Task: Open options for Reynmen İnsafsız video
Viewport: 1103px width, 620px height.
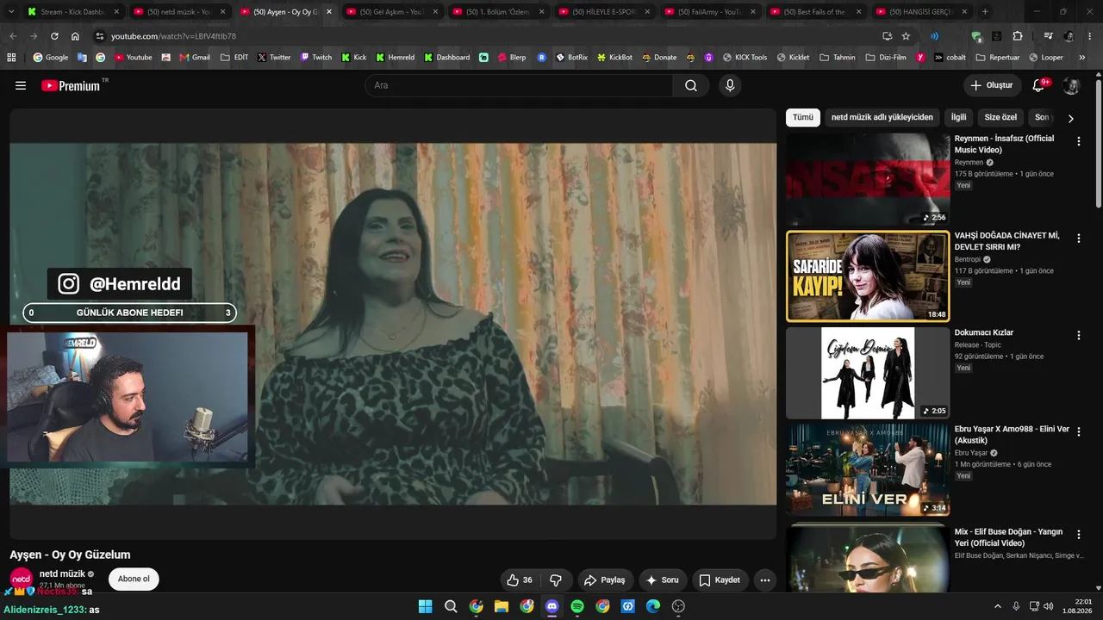Action: point(1078,141)
